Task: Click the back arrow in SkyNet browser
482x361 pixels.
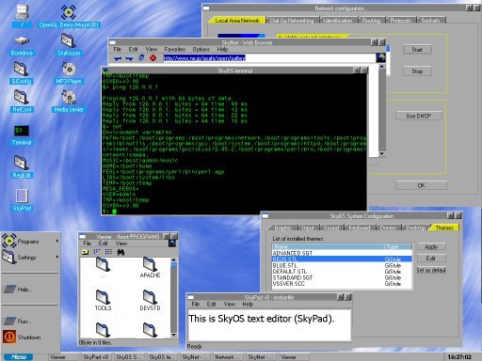Action: [x=118, y=58]
